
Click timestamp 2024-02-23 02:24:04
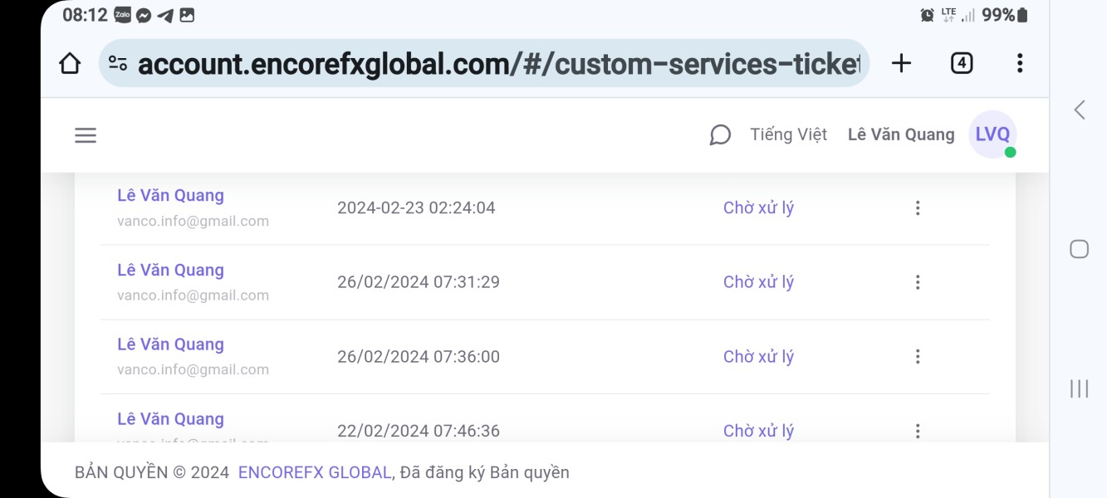416,208
